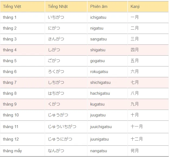Select the 'hachigatsu' romaji text

pyautogui.click(x=100, y=93)
